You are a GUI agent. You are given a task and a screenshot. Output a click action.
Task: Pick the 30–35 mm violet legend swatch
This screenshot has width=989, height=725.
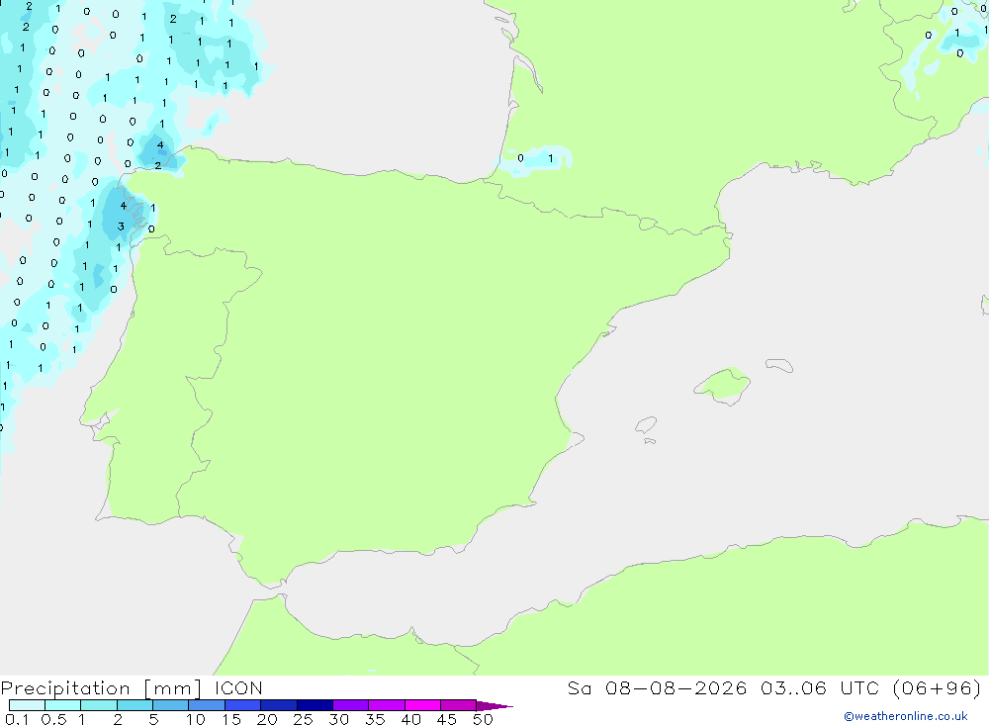tap(350, 705)
